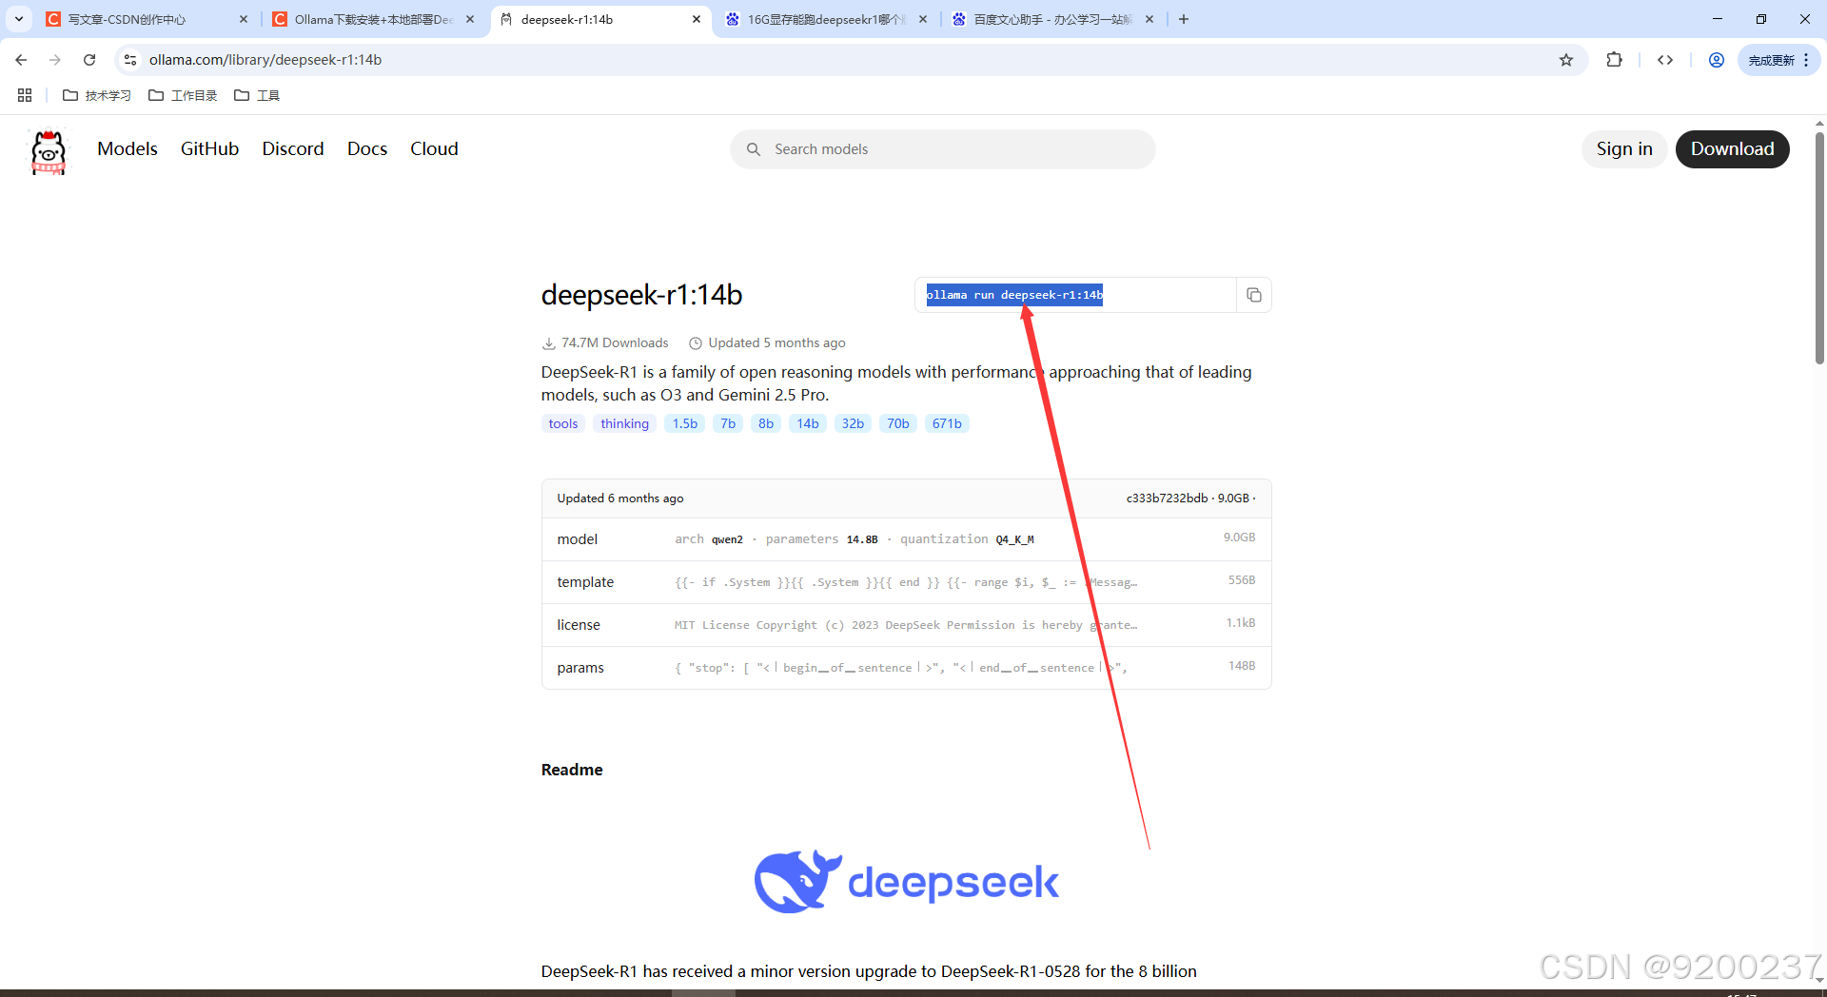This screenshot has width=1827, height=997.
Task: Open Chrome menu three dots
Action: (x=1806, y=60)
